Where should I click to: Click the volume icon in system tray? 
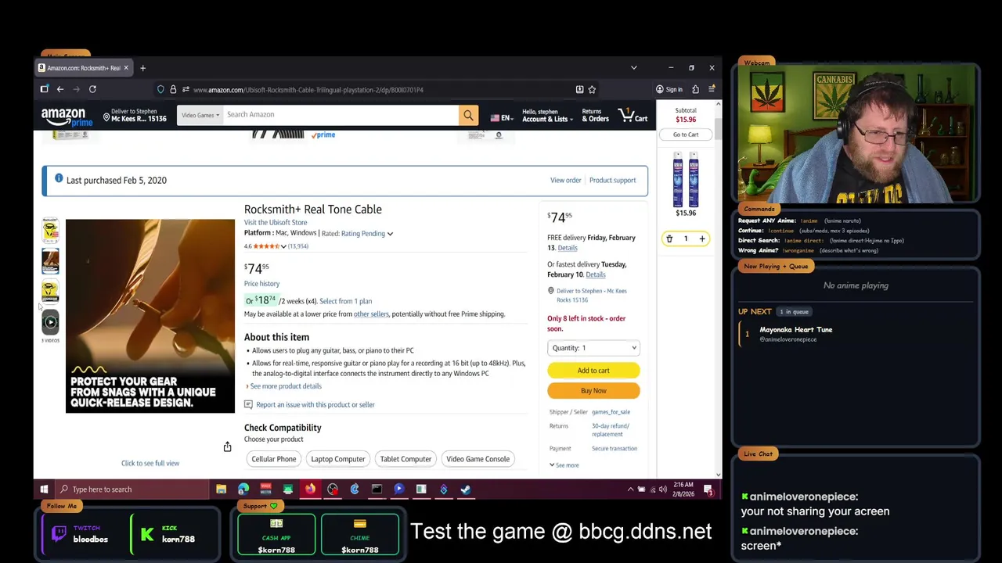tap(662, 489)
